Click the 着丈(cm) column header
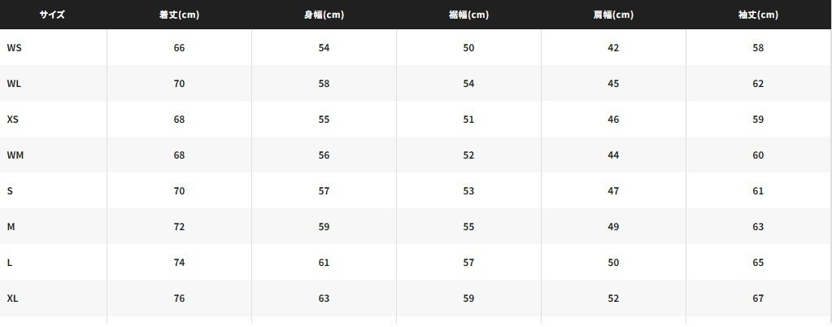 pyautogui.click(x=179, y=15)
